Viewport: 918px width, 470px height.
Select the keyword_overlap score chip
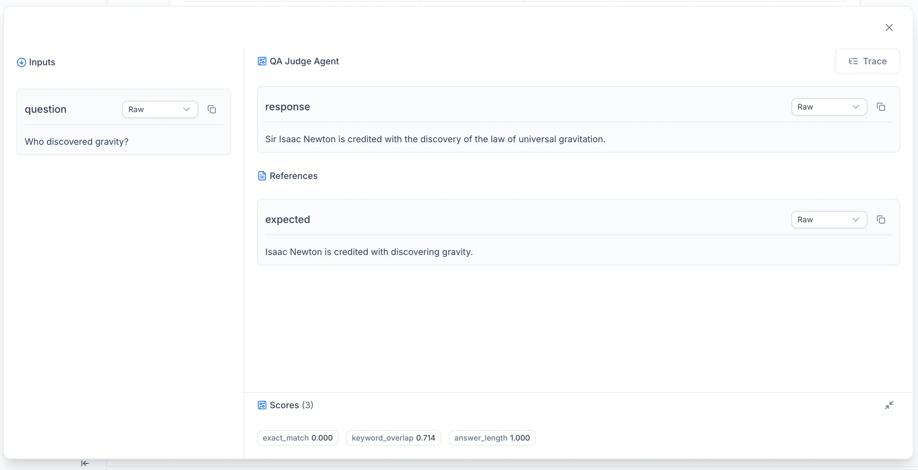pyautogui.click(x=393, y=438)
